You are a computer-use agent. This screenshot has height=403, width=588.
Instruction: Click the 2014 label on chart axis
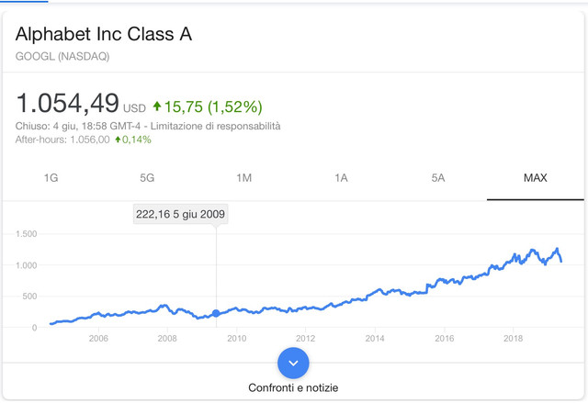(375, 338)
